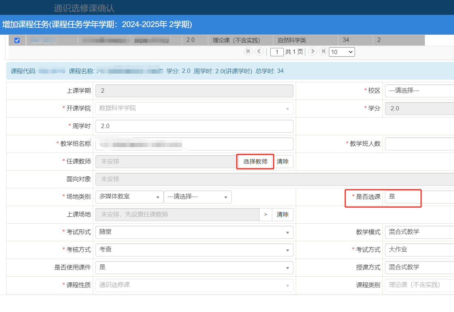Open the 校区 请选择 dropdown
The image size is (454, 312).
(x=419, y=91)
